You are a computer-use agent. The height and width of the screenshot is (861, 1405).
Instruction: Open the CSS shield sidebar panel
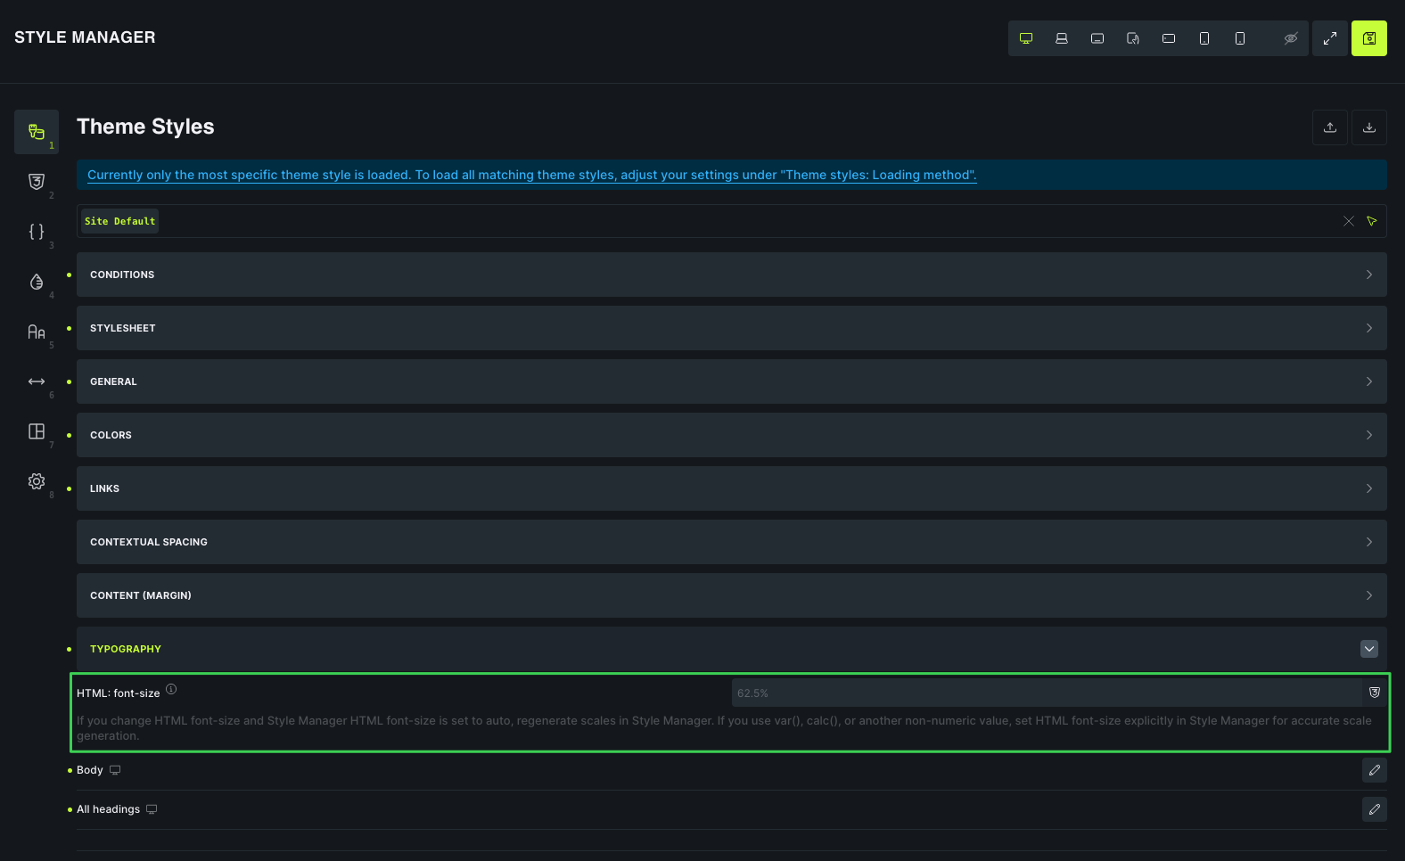[37, 182]
